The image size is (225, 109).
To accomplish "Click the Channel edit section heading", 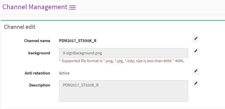I will pyautogui.click(x=19, y=27).
